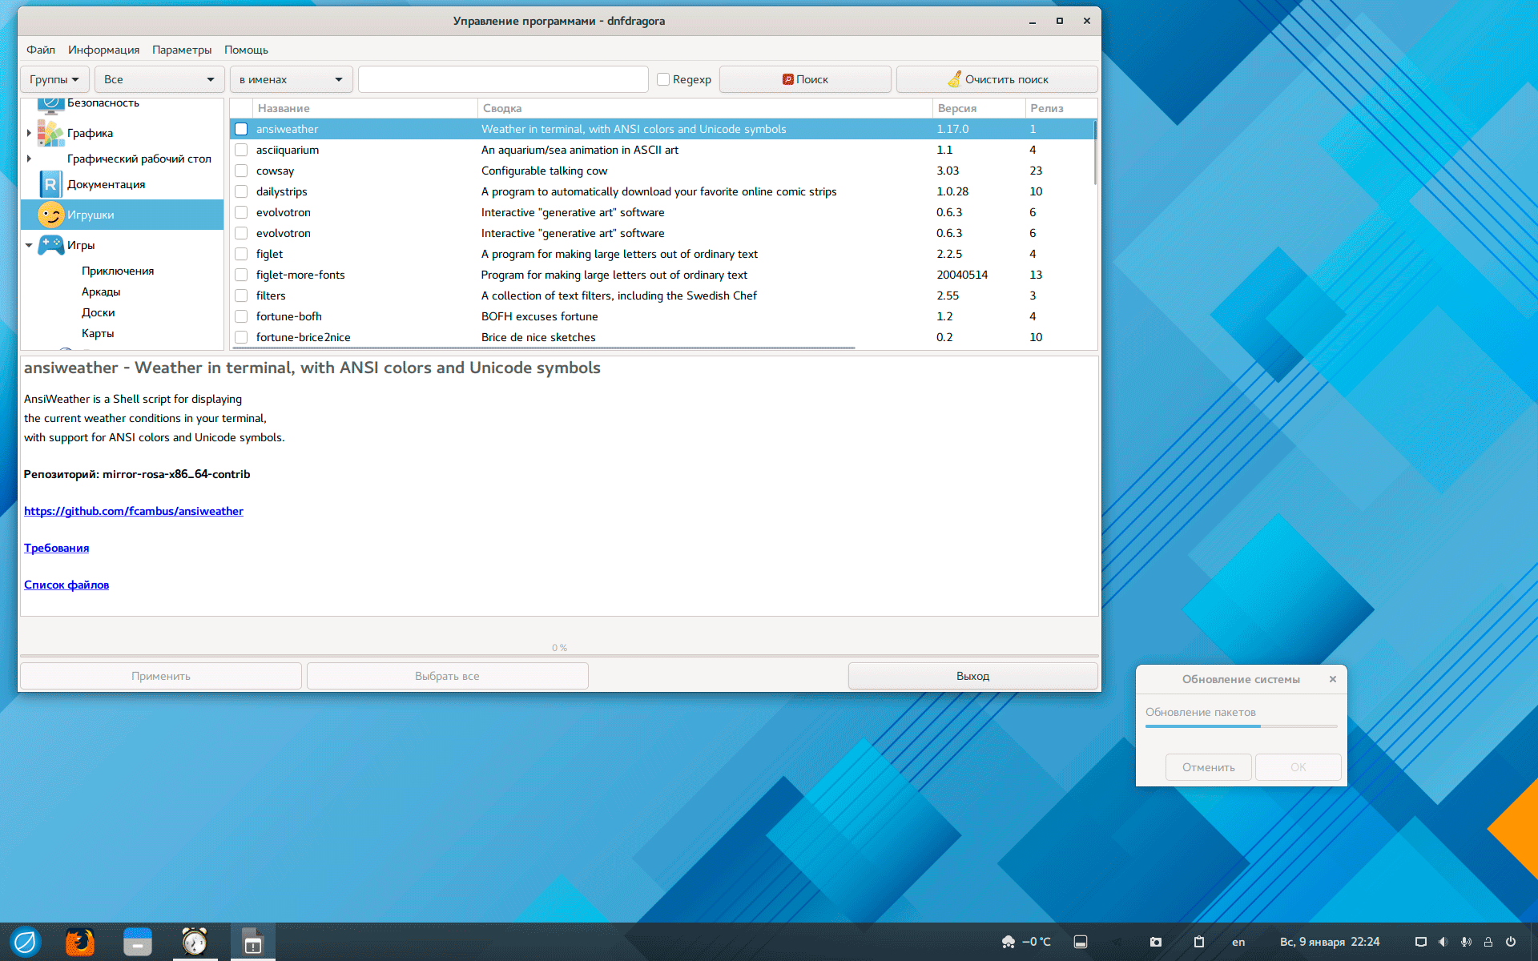The height and width of the screenshot is (961, 1538).
Task: Open the Группы view dropdown
Action: pos(54,79)
